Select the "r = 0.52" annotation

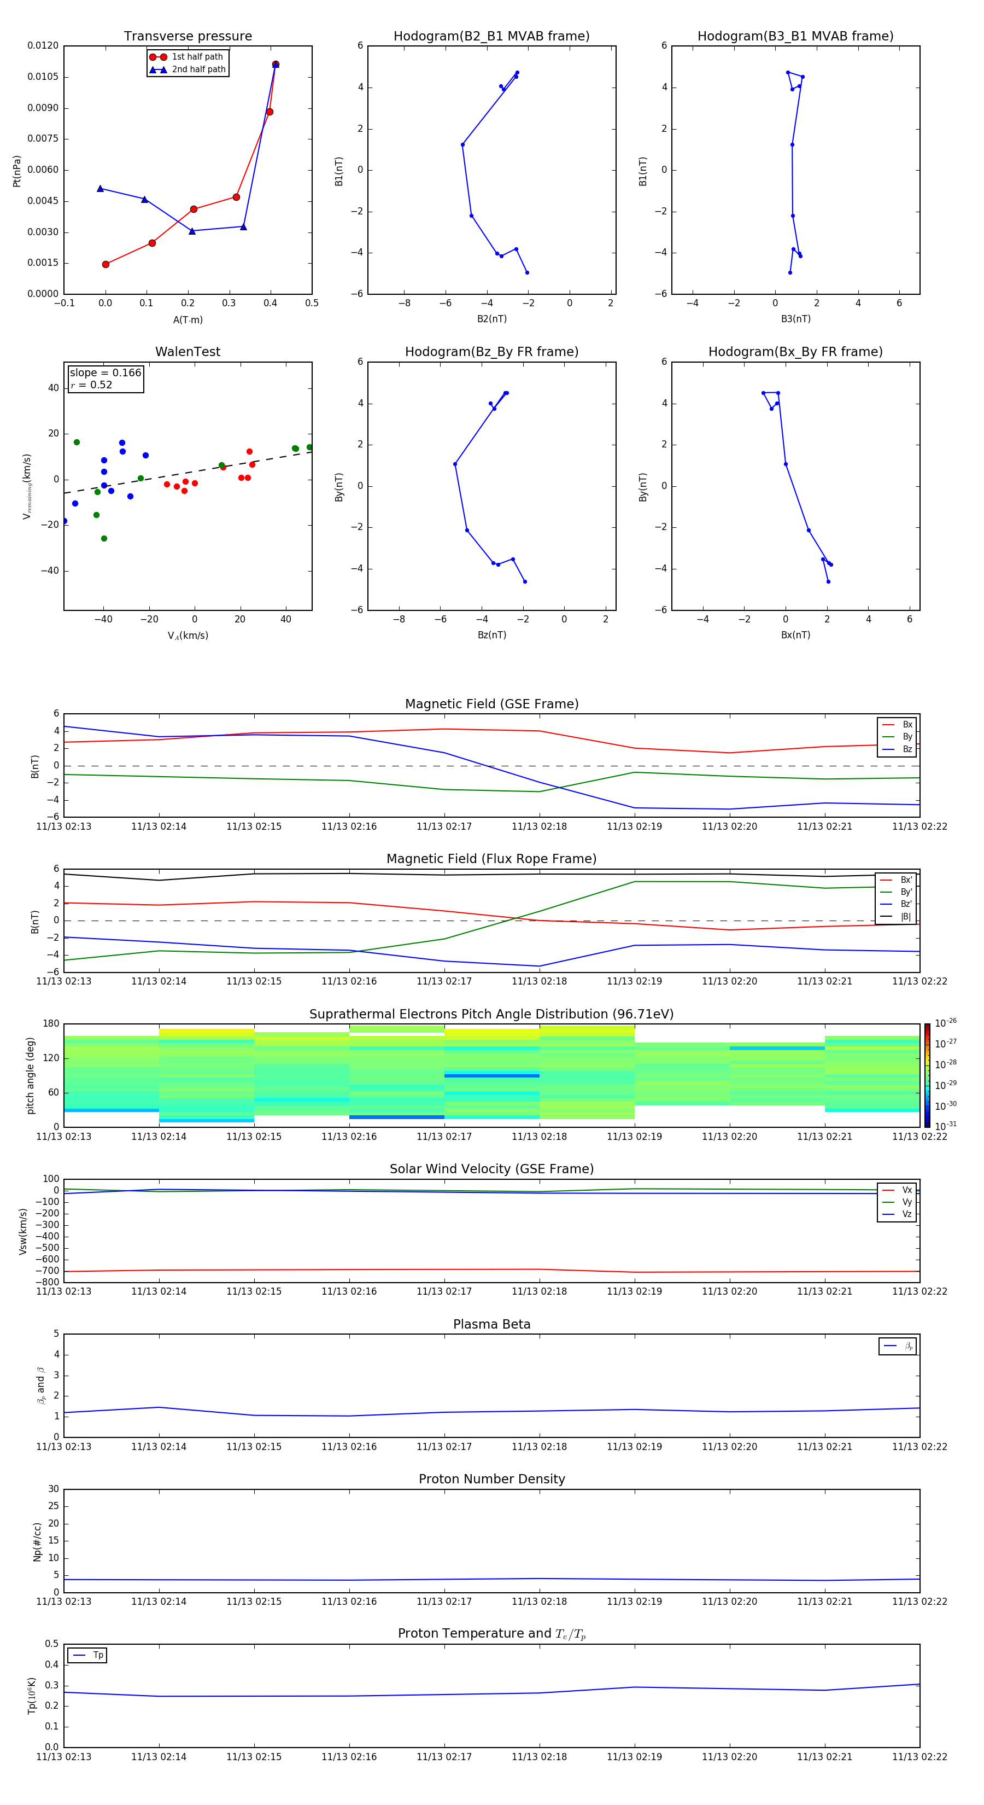coord(91,385)
